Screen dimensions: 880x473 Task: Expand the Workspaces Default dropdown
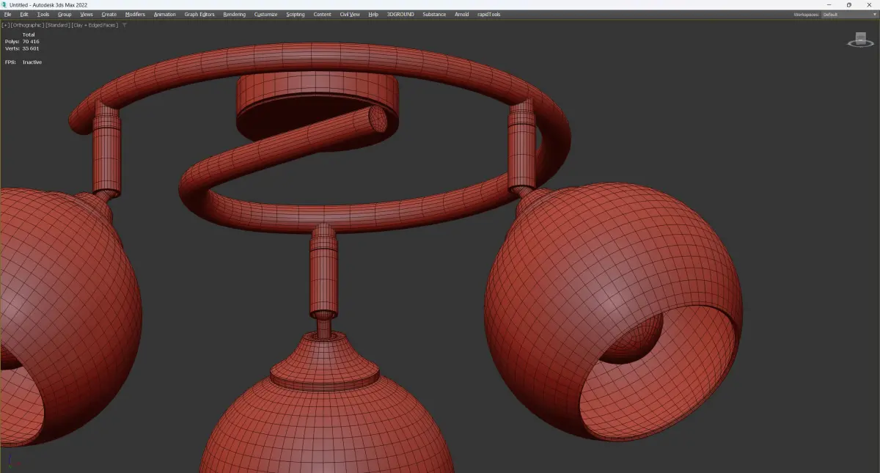click(849, 14)
